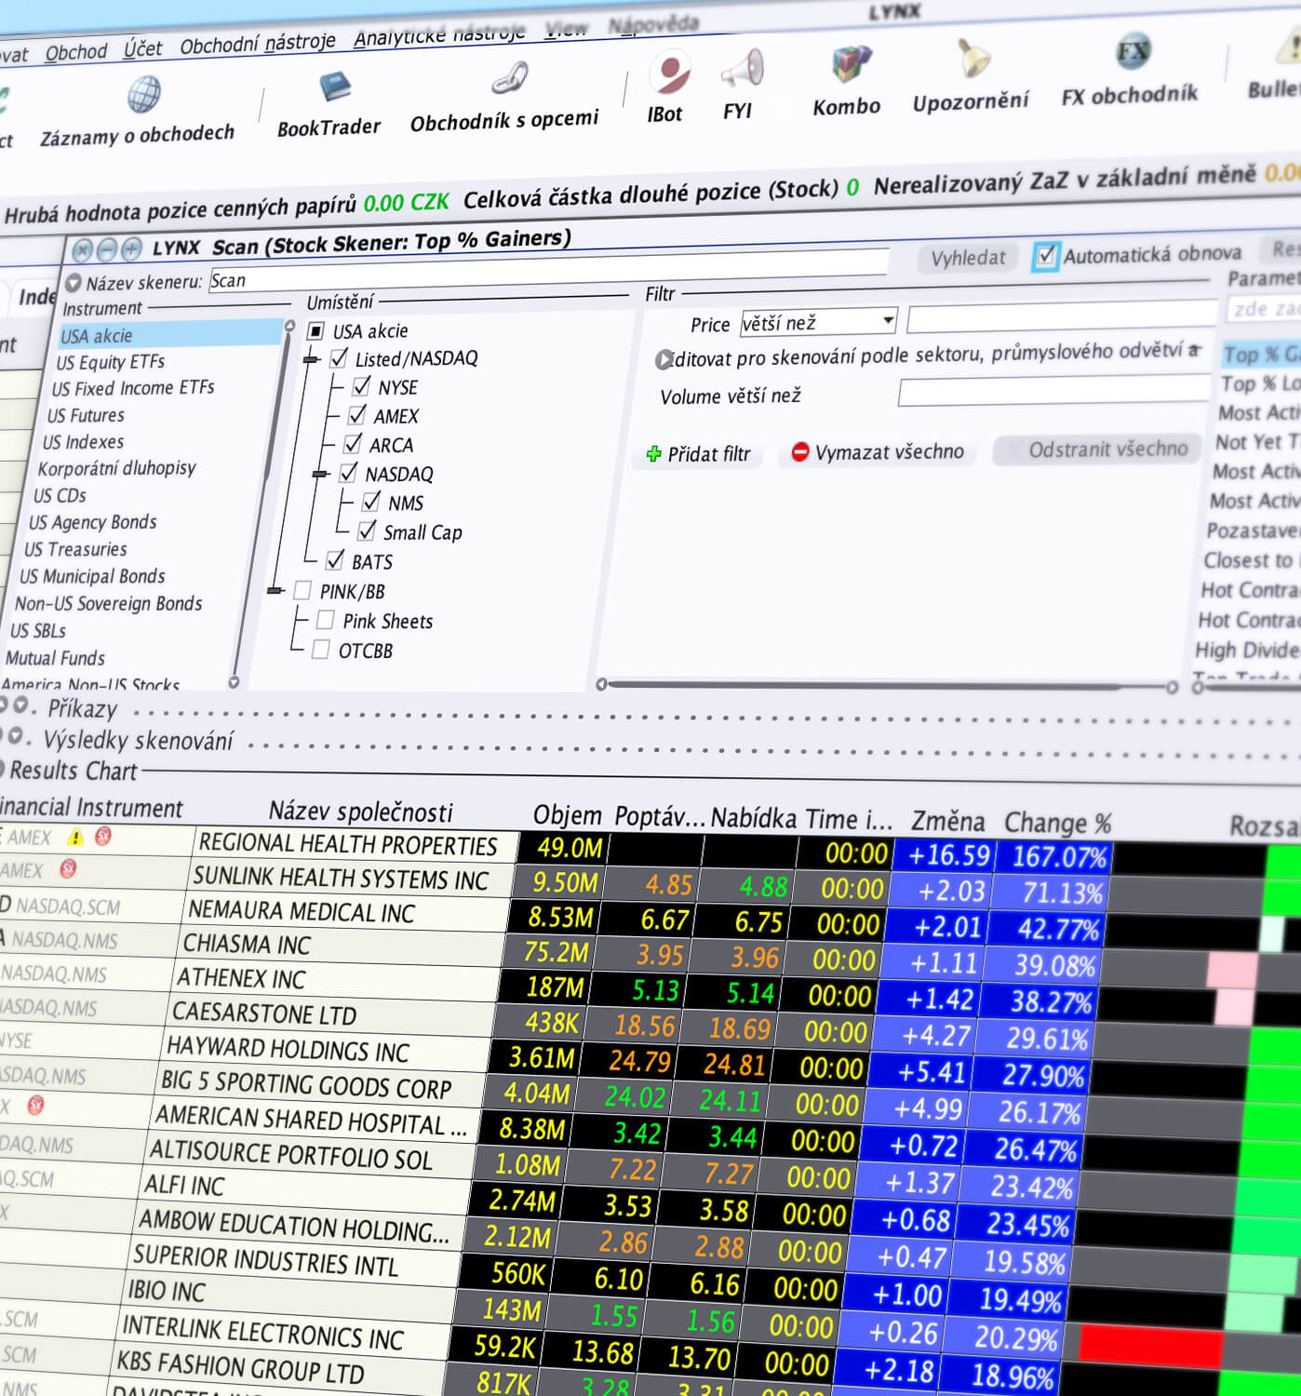Open the Obchod menu
This screenshot has height=1396, width=1301.
tap(76, 52)
